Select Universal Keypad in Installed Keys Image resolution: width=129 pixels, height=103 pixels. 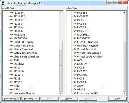pyautogui.click(x=87, y=46)
